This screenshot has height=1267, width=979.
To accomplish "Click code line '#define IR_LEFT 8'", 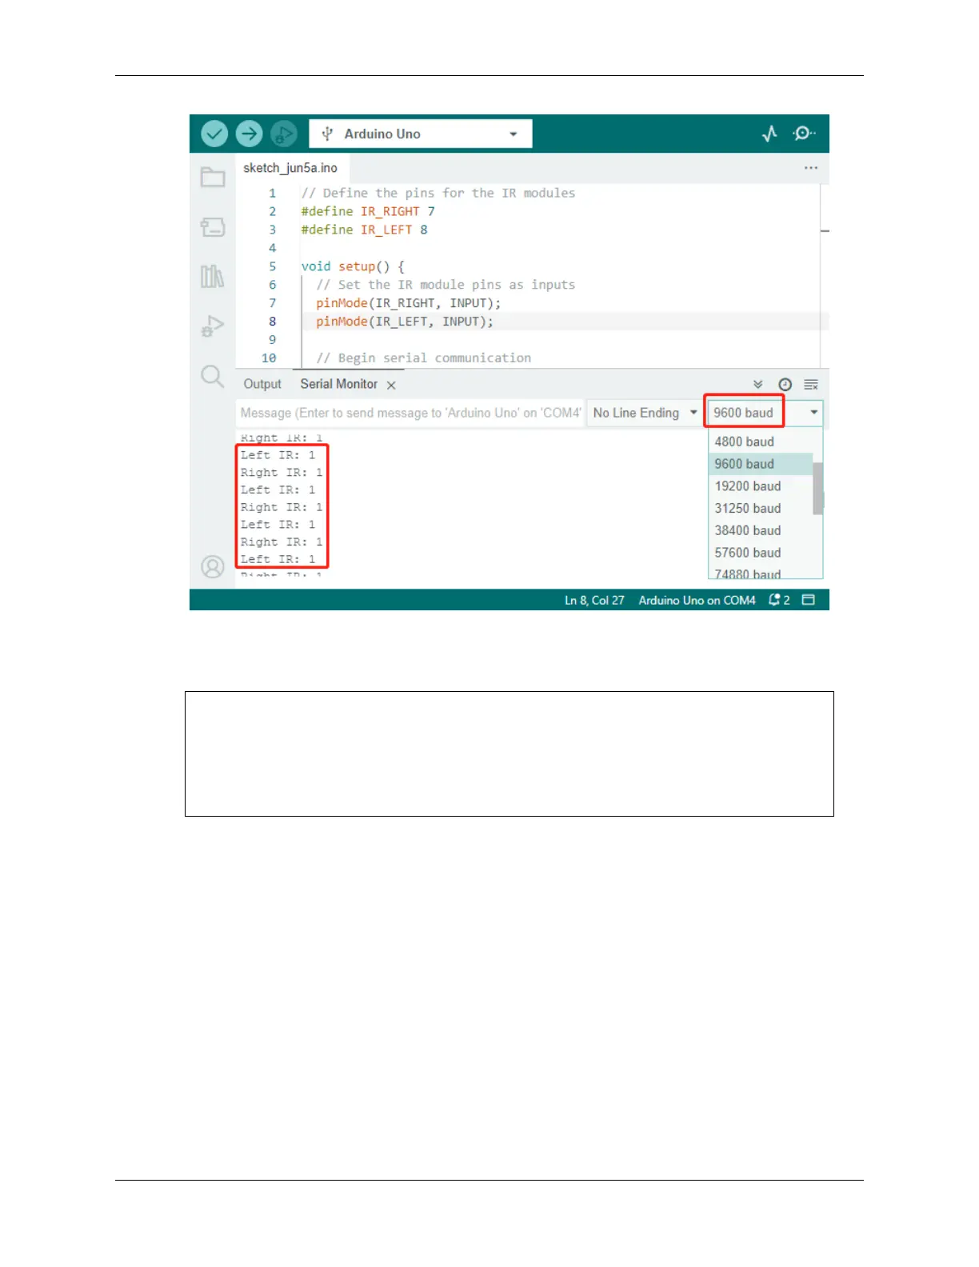I will coord(364,230).
